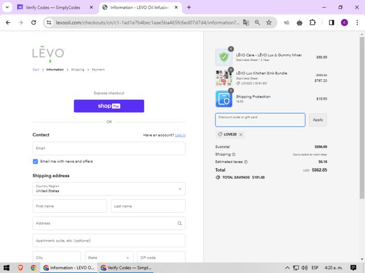Remove the LOVE20 discount code
The image size is (365, 273).
click(241, 134)
